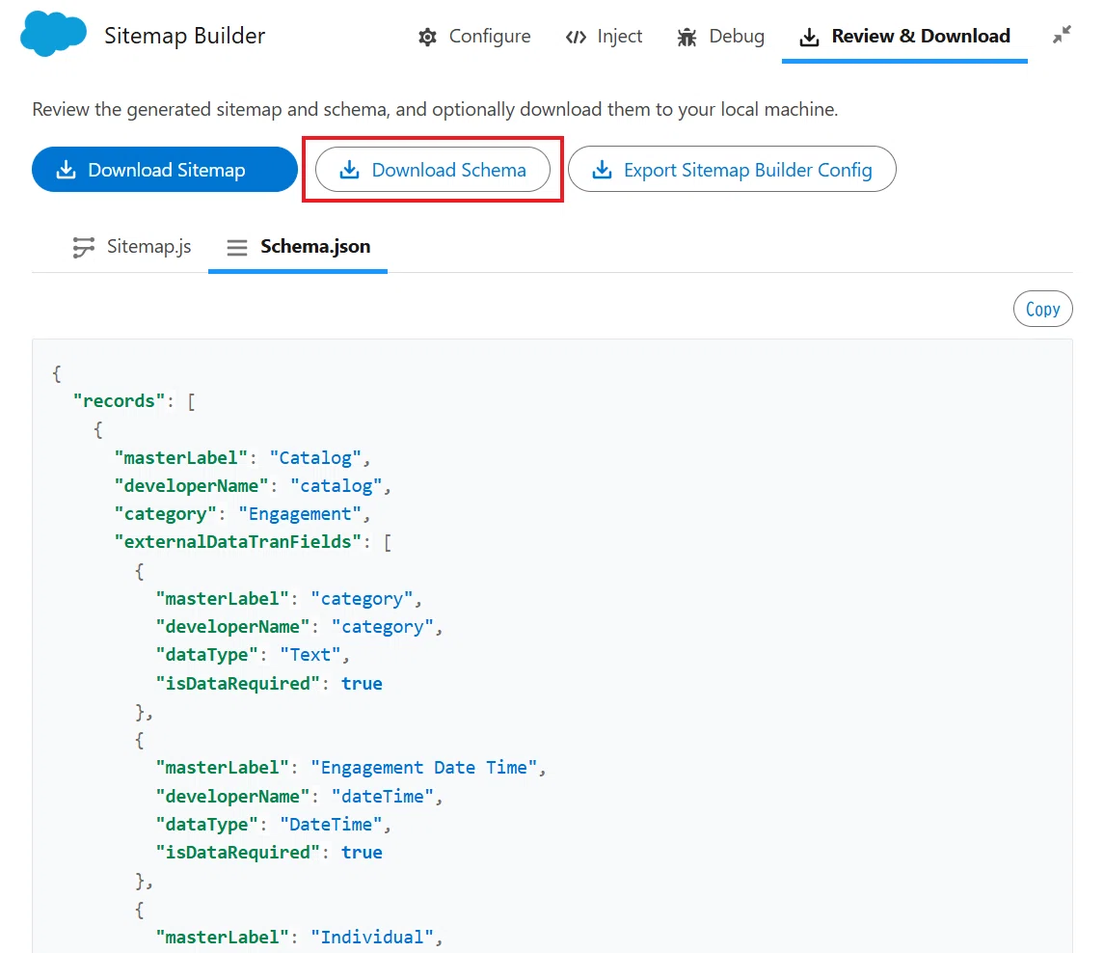Download the sitemap file
The height and width of the screenshot is (953, 1104).
point(165,169)
